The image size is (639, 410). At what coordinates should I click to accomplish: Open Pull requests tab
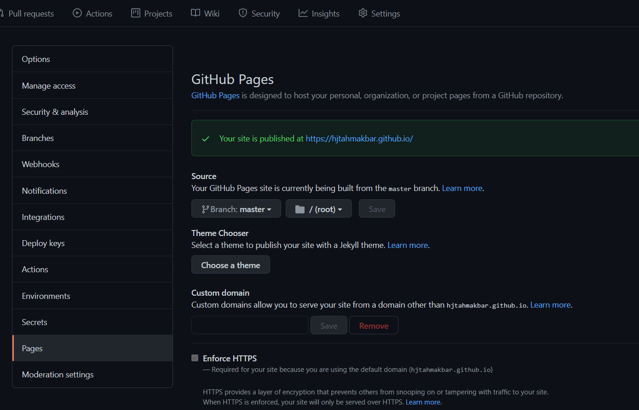click(31, 14)
